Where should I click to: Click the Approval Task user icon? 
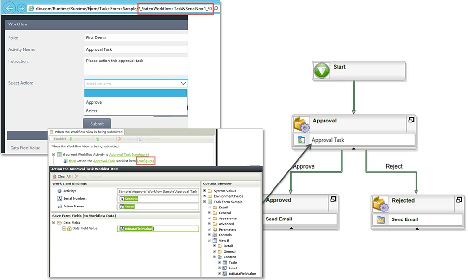301,140
